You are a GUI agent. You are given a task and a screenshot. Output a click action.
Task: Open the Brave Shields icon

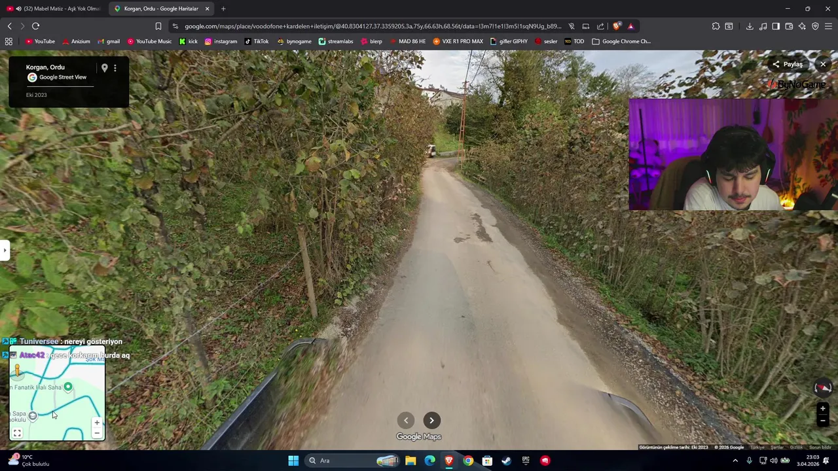point(617,26)
